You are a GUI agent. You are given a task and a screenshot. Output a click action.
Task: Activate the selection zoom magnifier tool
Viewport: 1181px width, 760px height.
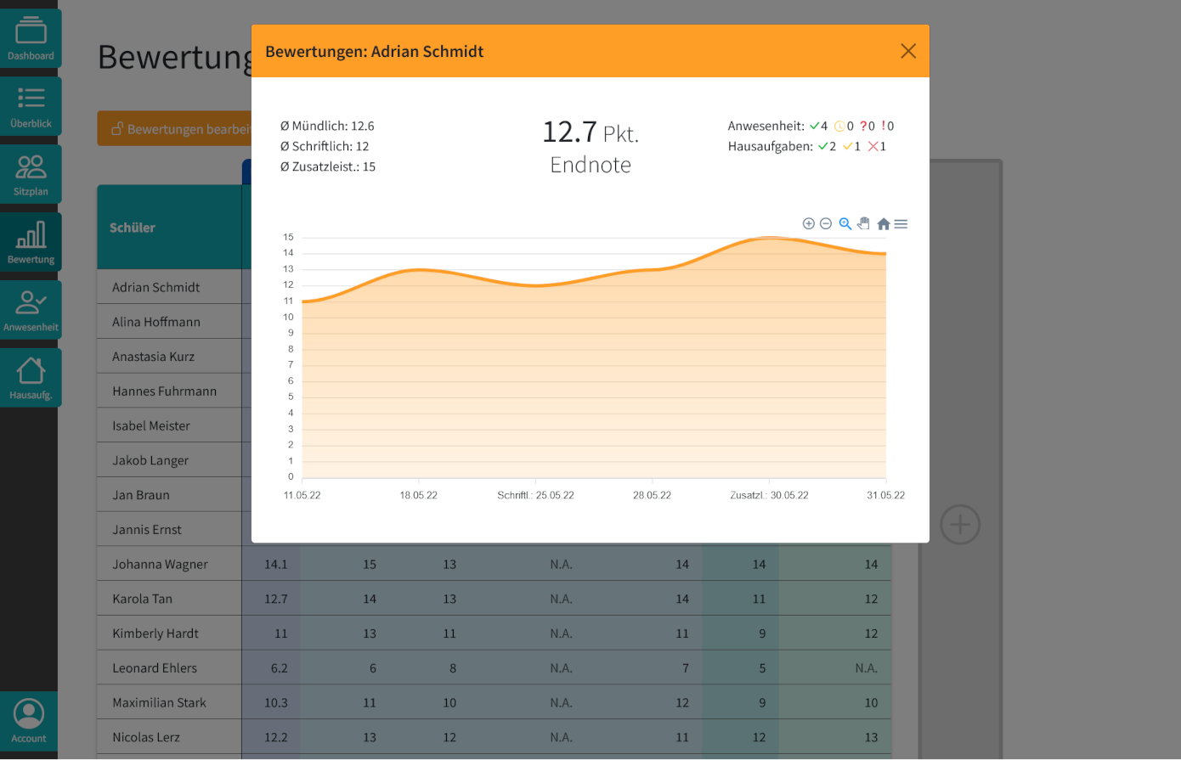tap(845, 224)
